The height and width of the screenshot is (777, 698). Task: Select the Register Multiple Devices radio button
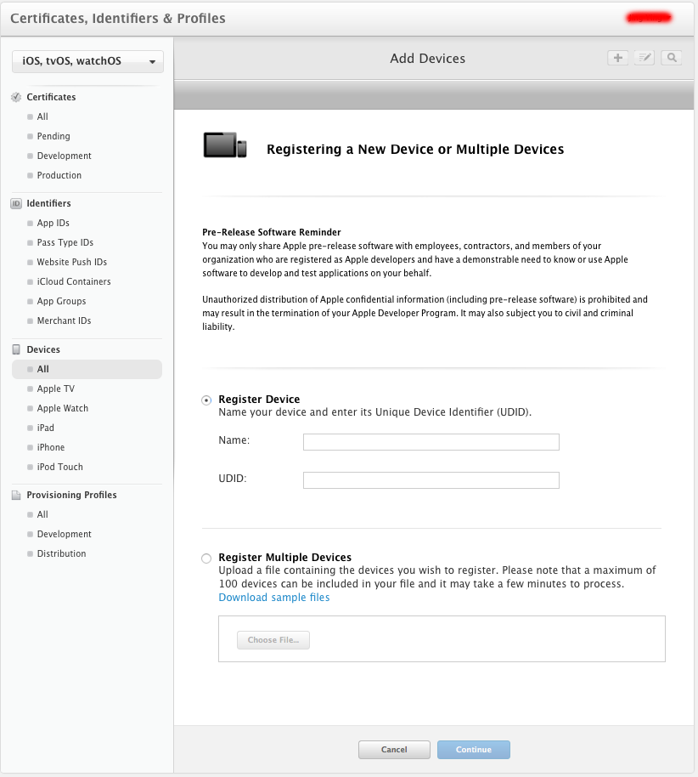point(206,559)
